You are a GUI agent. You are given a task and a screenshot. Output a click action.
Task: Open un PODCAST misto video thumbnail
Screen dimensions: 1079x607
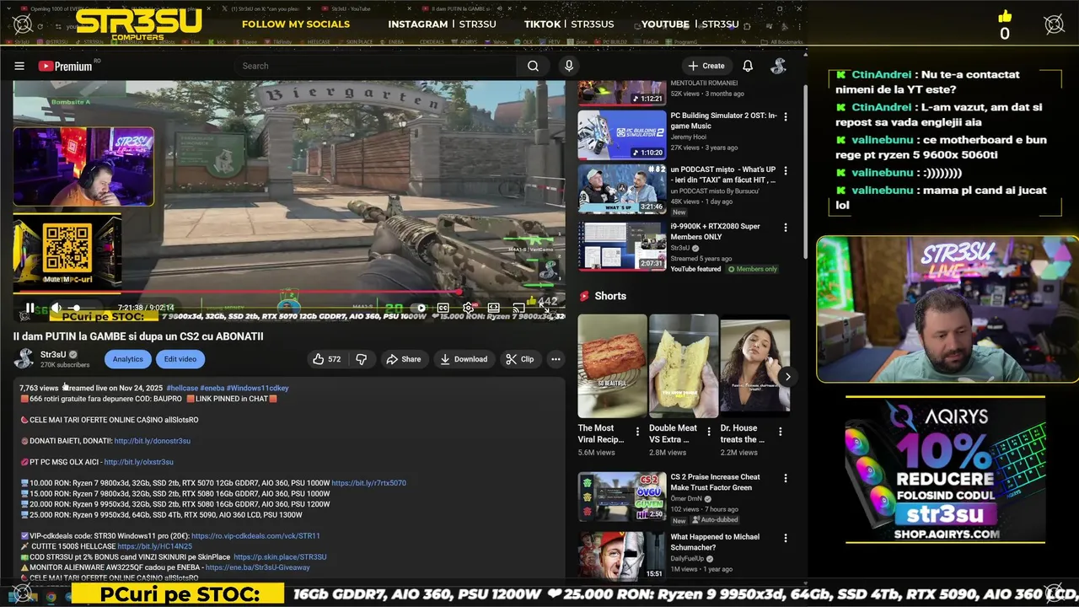coord(622,189)
